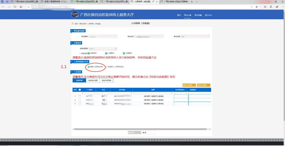Open the web notes pen icon
Viewport: 285px width, 146px height.
[271, 7]
